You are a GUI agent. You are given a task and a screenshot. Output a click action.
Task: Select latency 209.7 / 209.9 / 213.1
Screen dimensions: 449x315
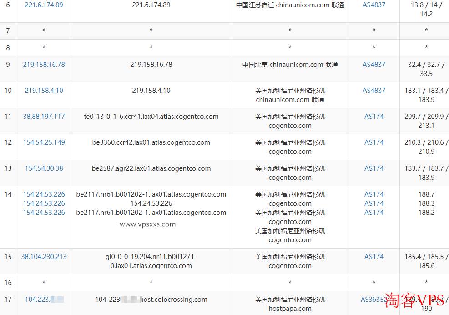coord(426,121)
